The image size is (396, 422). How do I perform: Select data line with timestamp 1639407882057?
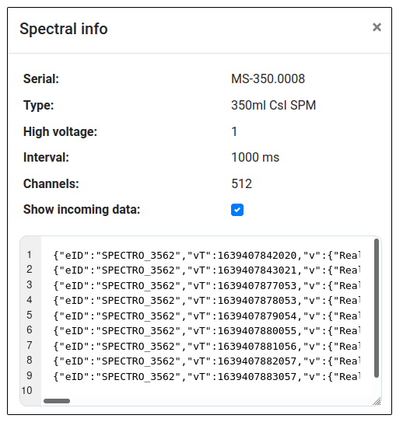[207, 361]
